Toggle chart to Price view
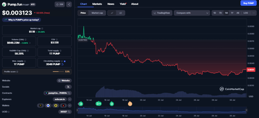The image size is (259, 118). (x=83, y=13)
